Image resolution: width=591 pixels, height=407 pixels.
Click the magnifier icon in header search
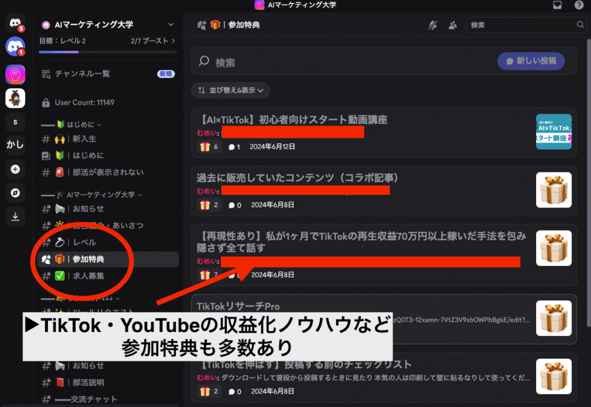[x=580, y=25]
